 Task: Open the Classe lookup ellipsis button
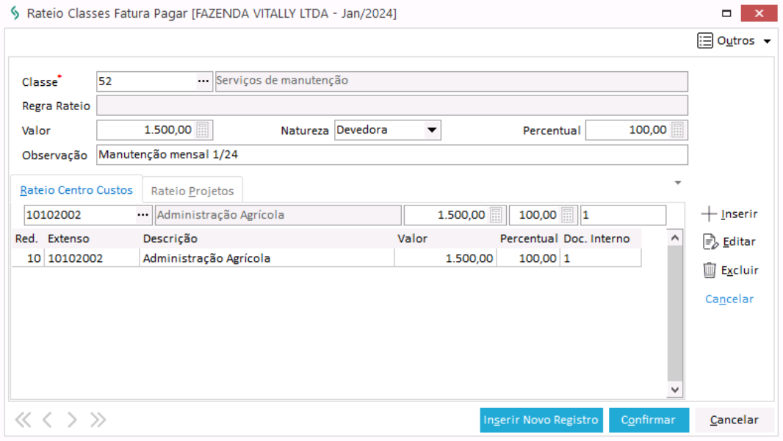pyautogui.click(x=203, y=81)
